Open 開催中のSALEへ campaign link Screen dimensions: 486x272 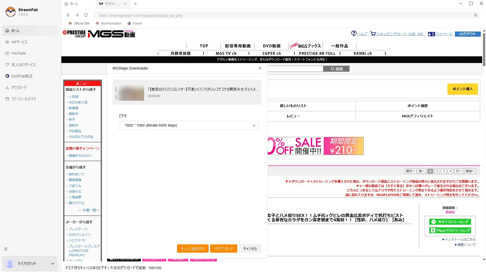coord(80,156)
